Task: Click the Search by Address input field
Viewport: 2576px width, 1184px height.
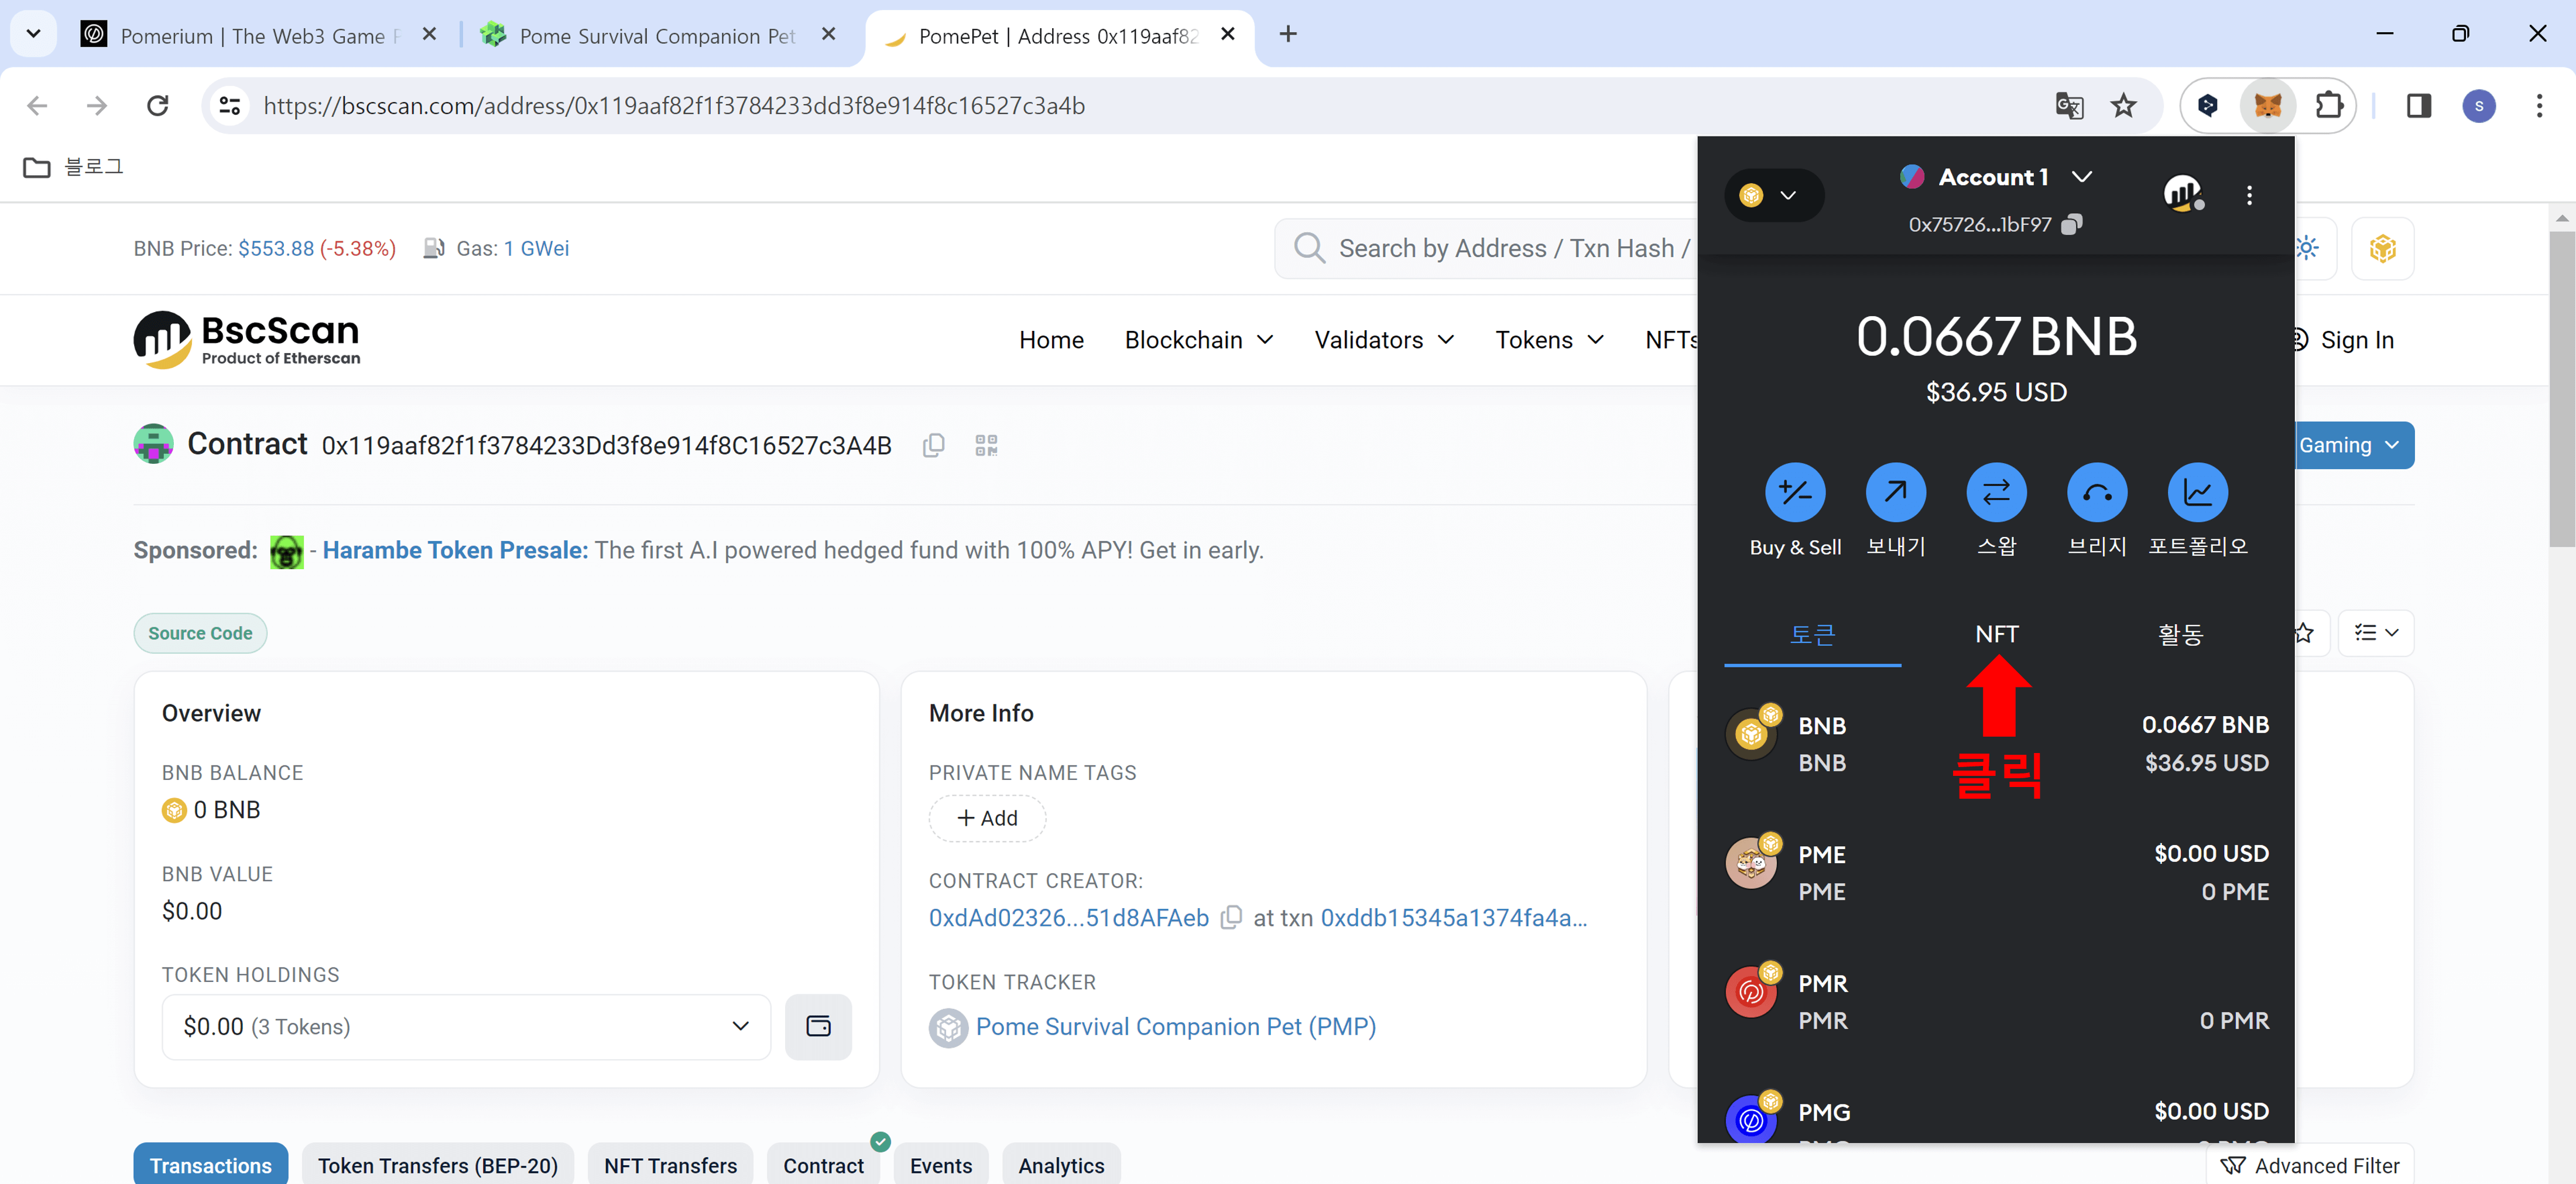Action: point(1500,248)
